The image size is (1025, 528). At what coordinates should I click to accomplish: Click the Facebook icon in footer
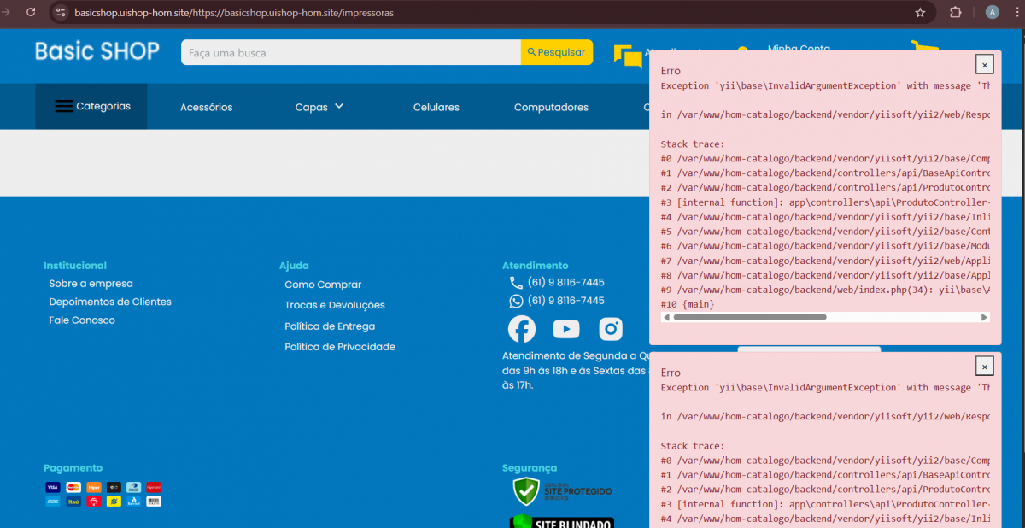pos(522,329)
